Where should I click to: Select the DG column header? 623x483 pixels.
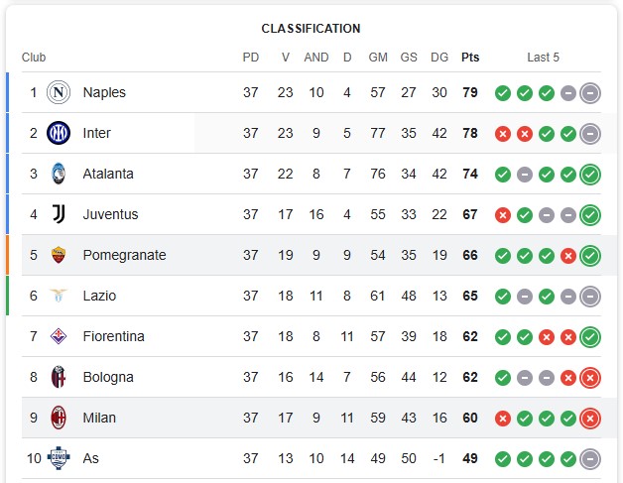[439, 58]
